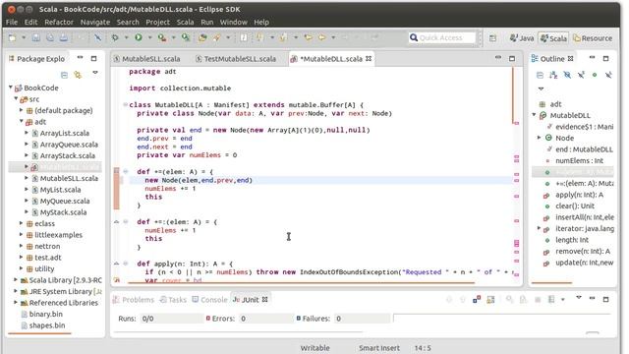
Task: Minimize the editor area
Action: [498, 58]
